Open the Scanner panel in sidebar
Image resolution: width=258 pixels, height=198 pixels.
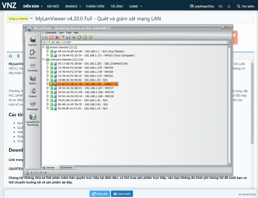point(33,41)
